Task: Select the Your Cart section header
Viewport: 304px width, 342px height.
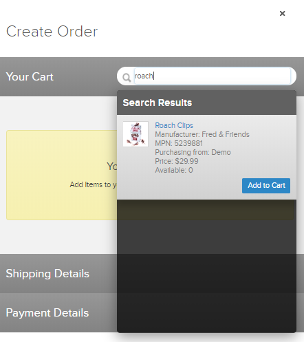Action: (30, 76)
